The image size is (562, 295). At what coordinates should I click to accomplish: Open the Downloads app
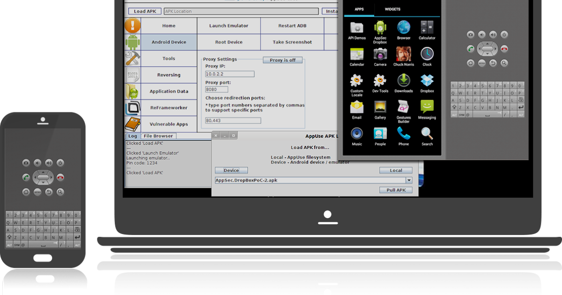404,83
